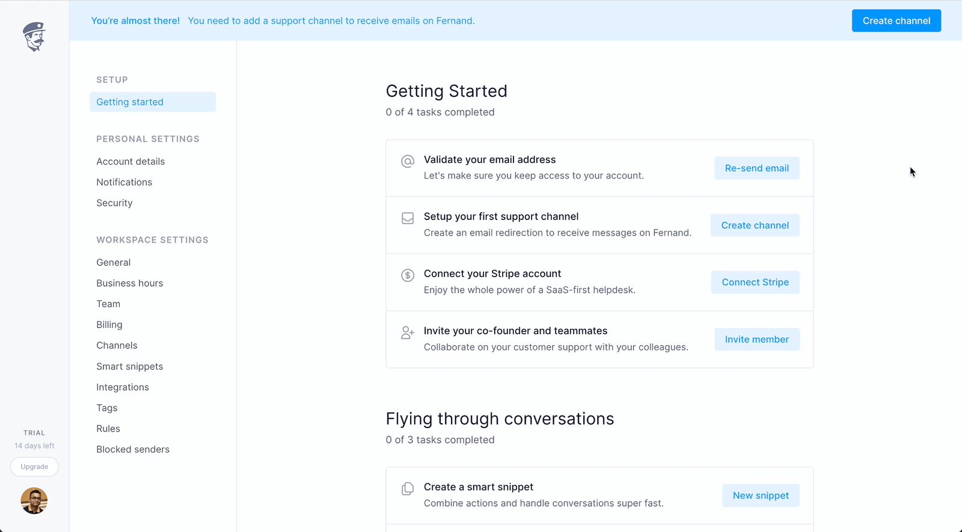The height and width of the screenshot is (532, 962).
Task: Click the invite teammates person icon
Action: [x=408, y=332]
